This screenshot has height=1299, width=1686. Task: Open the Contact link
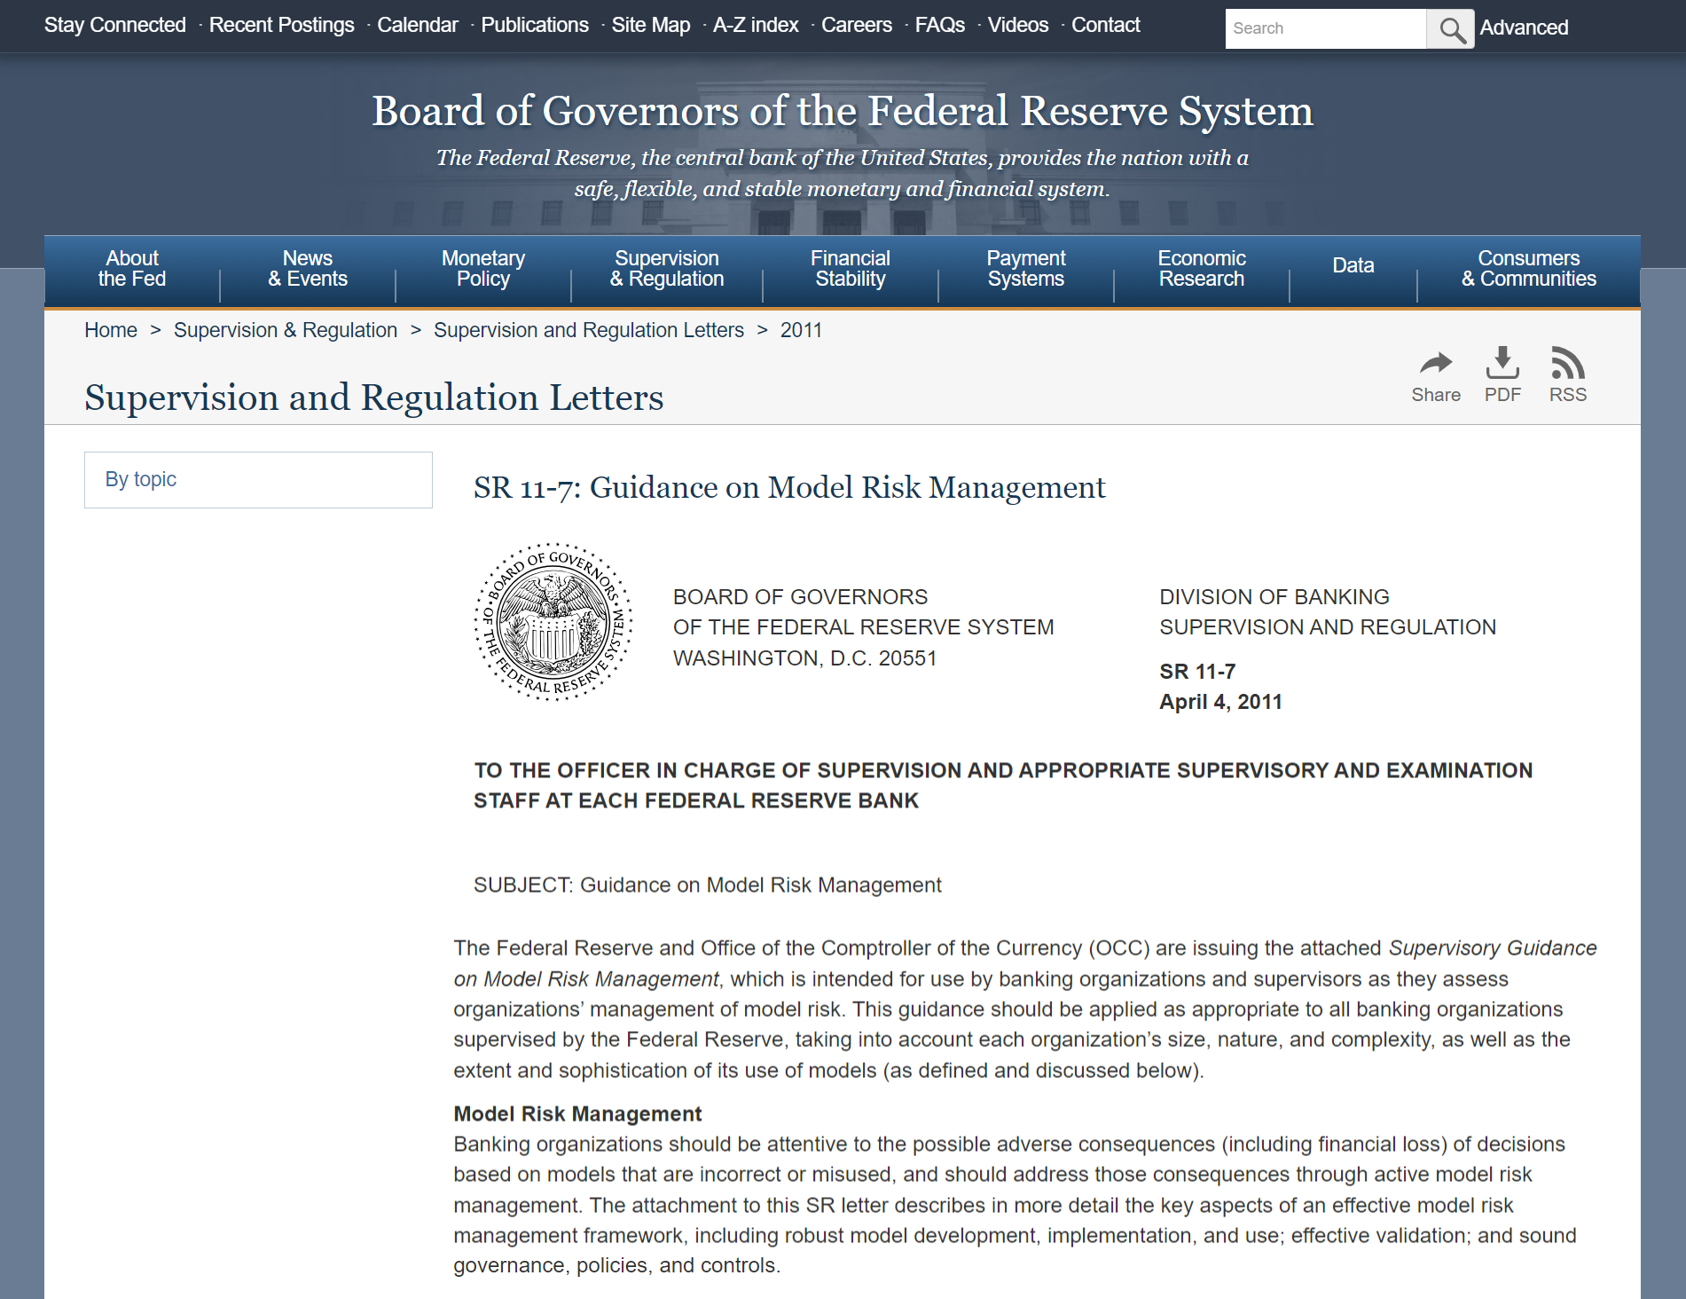1106,25
